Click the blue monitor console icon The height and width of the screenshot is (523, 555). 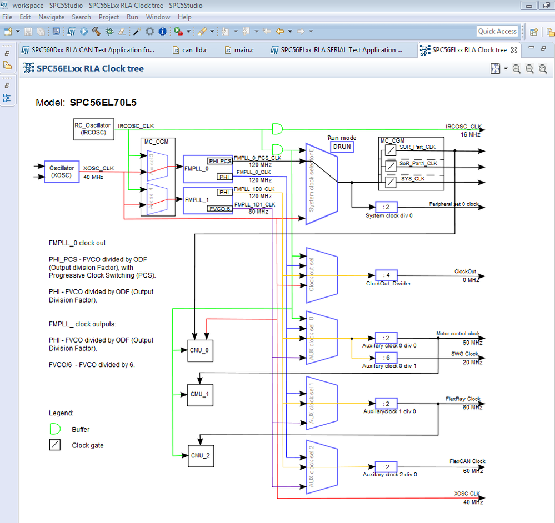(56, 32)
